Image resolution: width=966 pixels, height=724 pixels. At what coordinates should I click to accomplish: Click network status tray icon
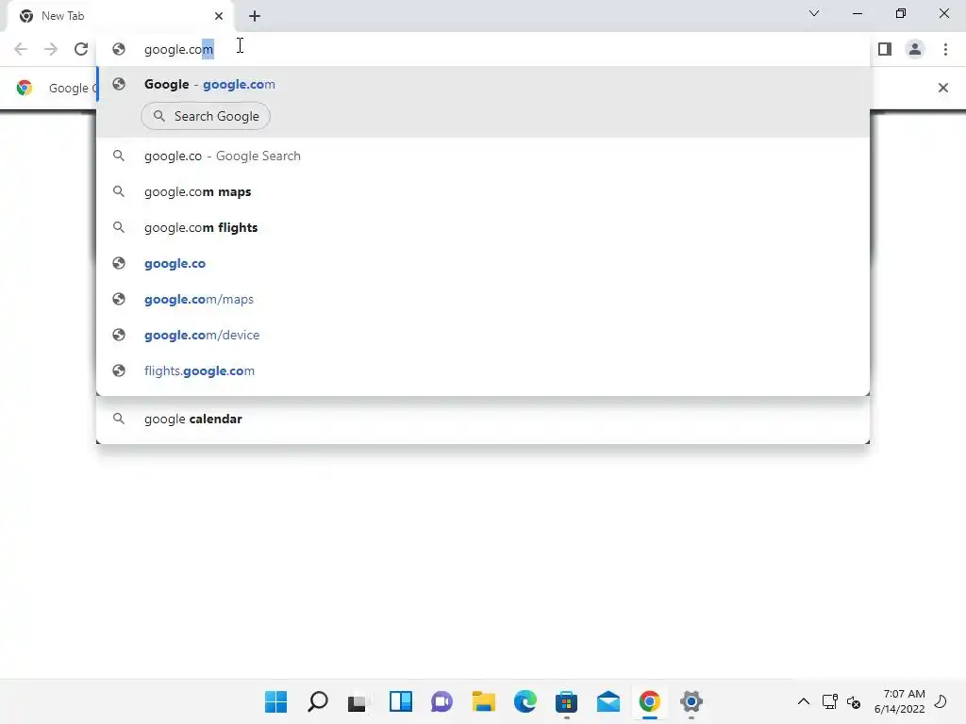(829, 701)
